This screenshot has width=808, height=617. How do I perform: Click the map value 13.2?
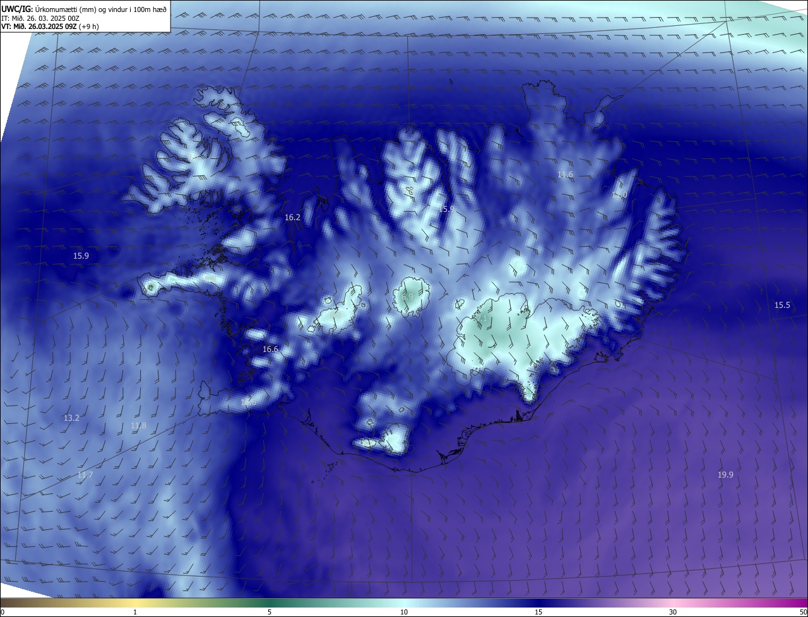[x=71, y=418]
